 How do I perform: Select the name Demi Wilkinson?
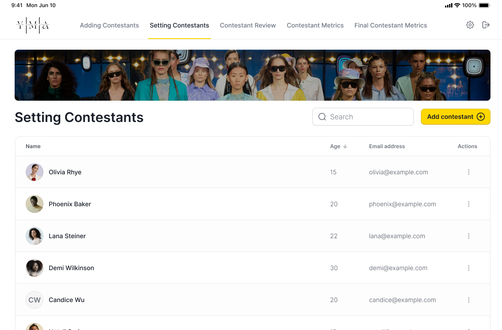(x=71, y=268)
